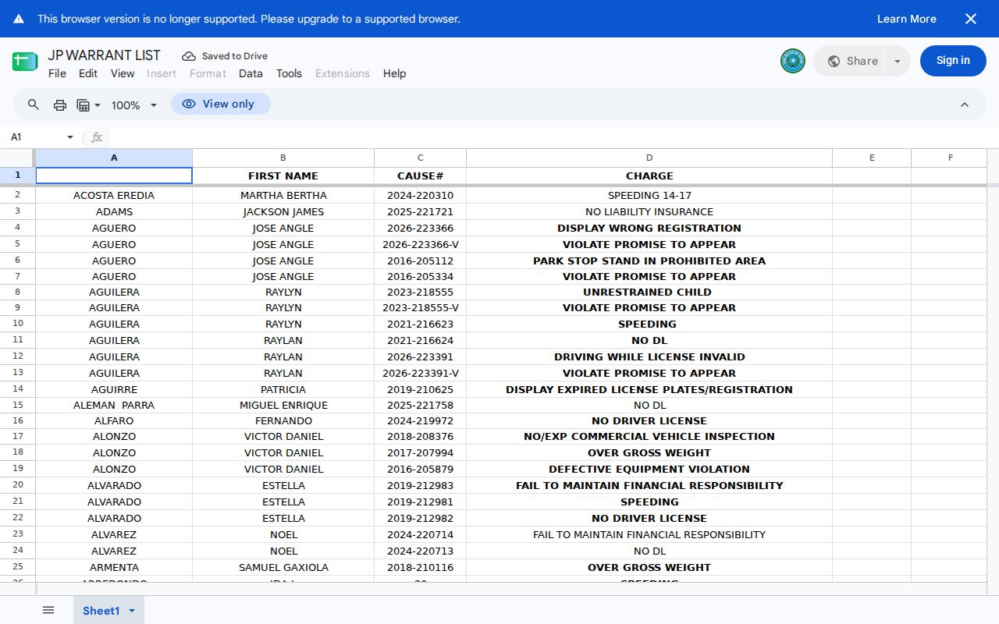The width and height of the screenshot is (999, 624).
Task: Click the MIGUEL ENRIQUE cell
Action: point(283,406)
